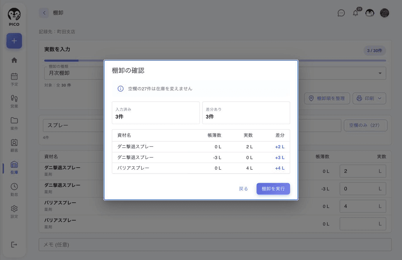The image size is (402, 260).
Task: Click the +2 L difference value
Action: (x=280, y=147)
